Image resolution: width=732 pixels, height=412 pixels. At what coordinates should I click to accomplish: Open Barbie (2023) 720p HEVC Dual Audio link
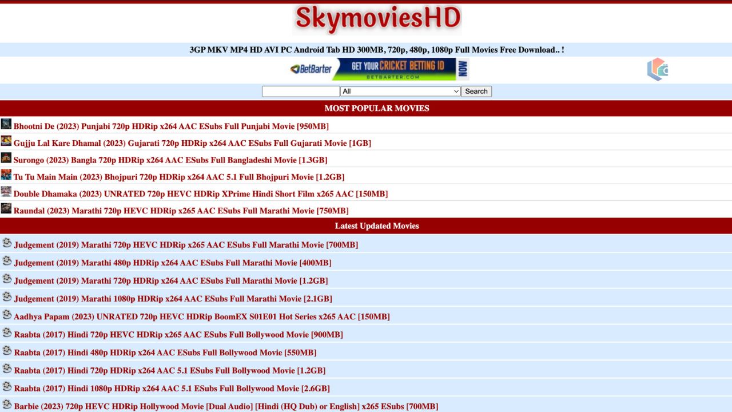[x=226, y=406]
